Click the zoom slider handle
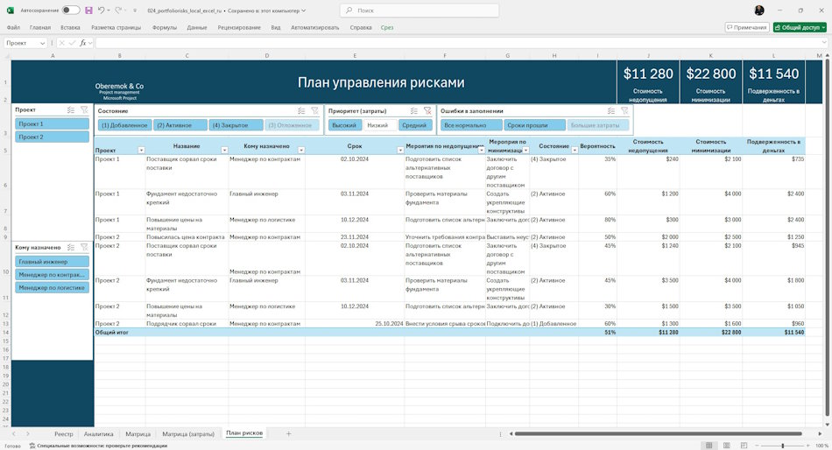This screenshot has height=450, width=832. [x=783, y=446]
